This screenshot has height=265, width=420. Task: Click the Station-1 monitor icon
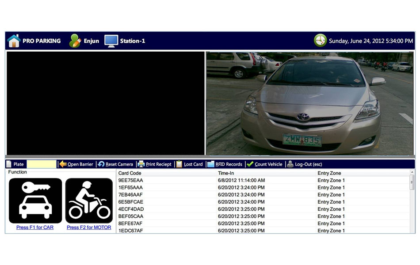coord(111,41)
